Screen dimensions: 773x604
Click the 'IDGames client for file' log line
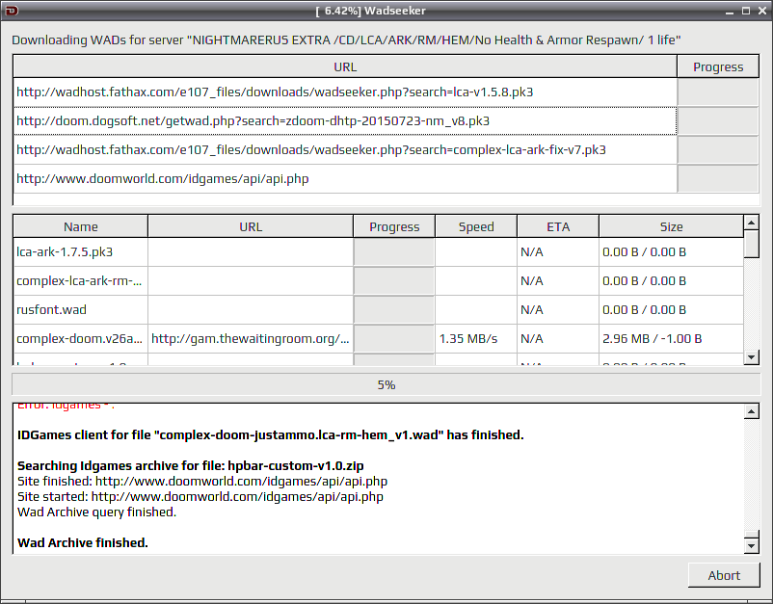[x=270, y=435]
